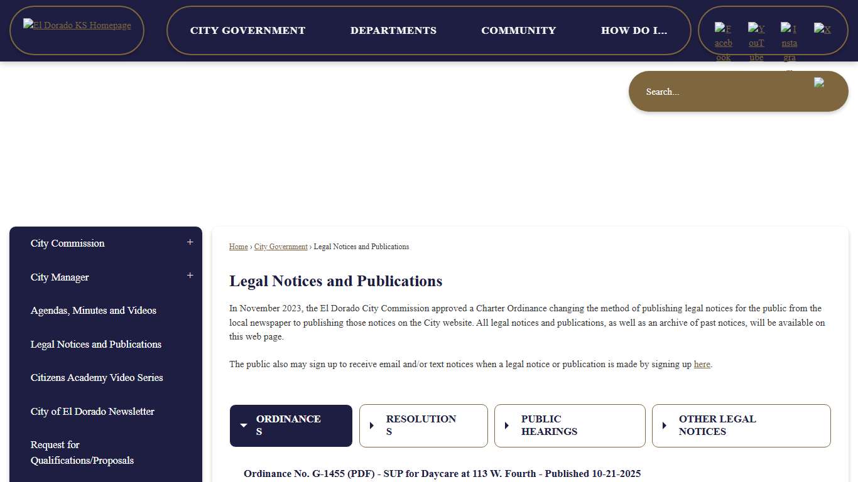
Task: Click the Ordinances tab arrow icon
Action: 244,426
